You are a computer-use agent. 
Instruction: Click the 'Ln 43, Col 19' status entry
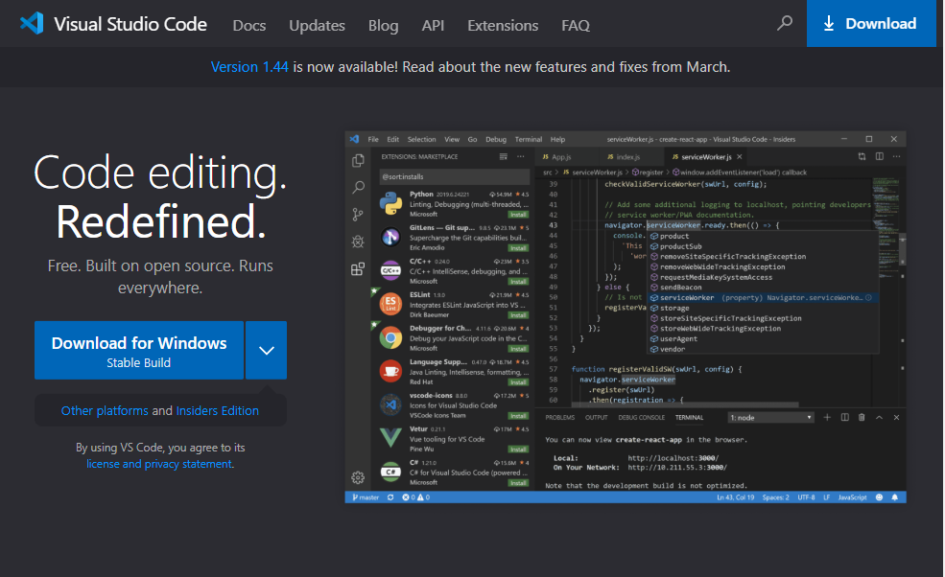[x=735, y=497]
